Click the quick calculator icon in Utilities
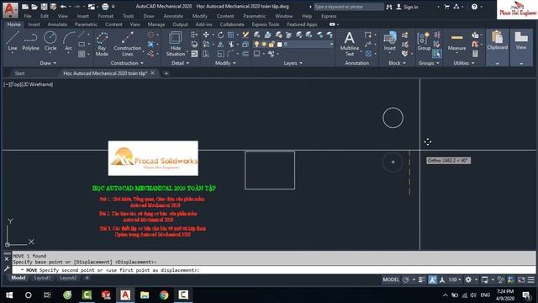538x303 pixels. click(475, 54)
